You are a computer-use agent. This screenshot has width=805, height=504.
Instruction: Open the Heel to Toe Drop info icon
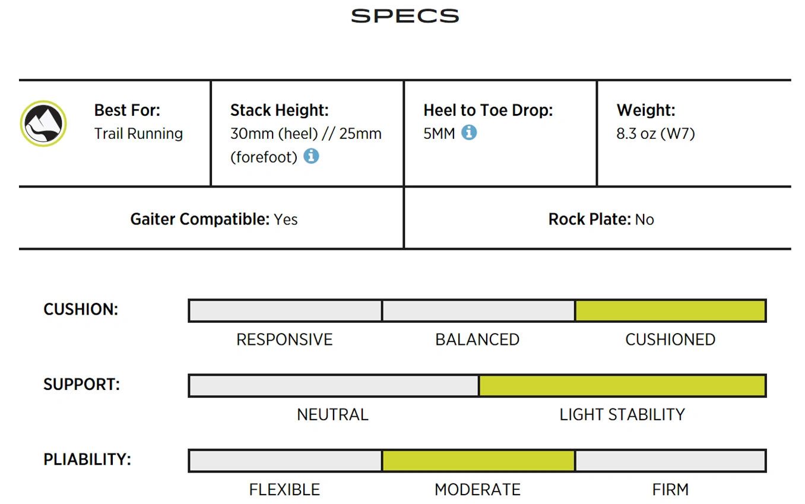(469, 132)
